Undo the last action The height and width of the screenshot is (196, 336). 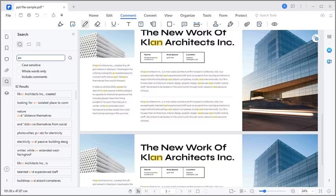(x=37, y=15)
